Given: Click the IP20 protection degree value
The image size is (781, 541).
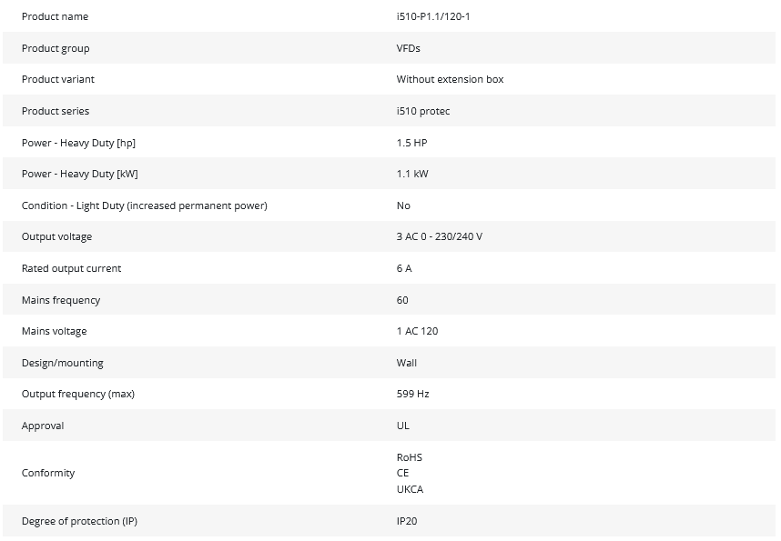Looking at the screenshot, I should click(407, 521).
